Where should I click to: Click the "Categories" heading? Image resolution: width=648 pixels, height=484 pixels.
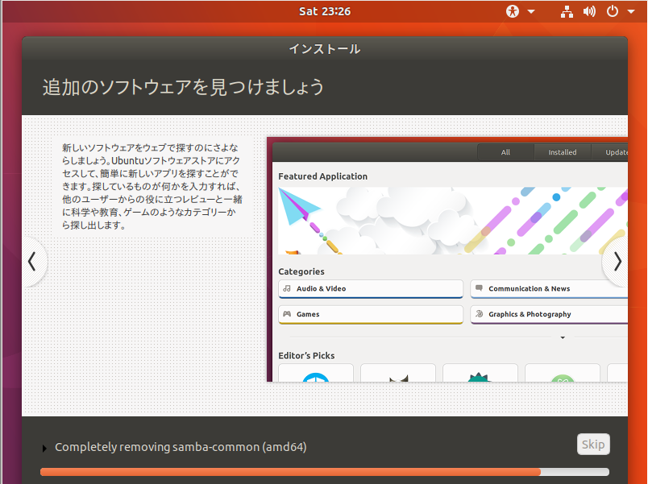(301, 271)
